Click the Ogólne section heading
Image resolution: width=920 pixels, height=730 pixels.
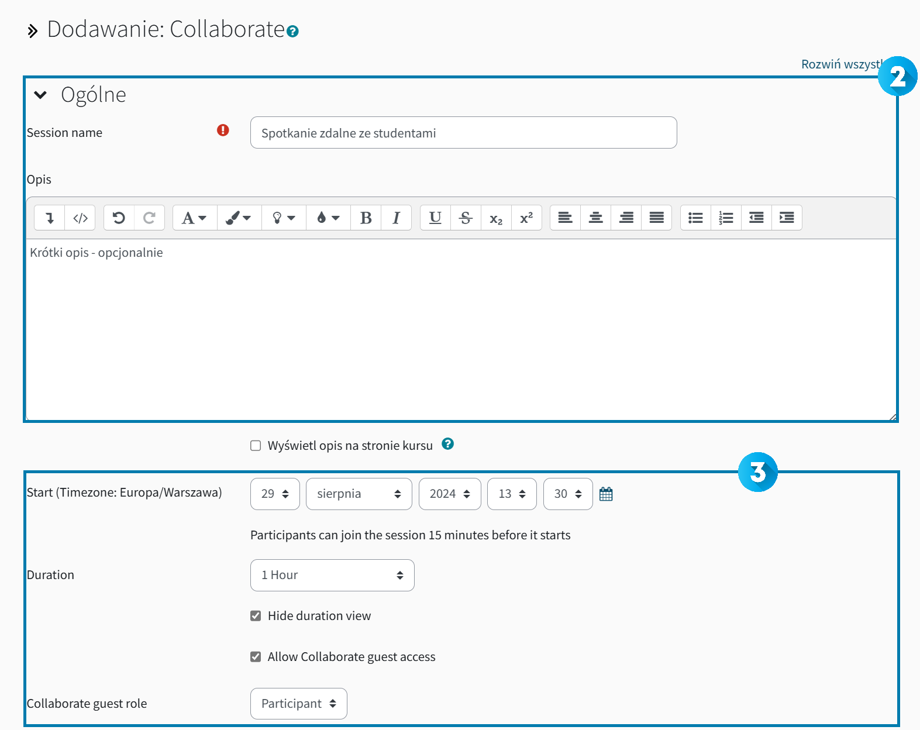94,95
